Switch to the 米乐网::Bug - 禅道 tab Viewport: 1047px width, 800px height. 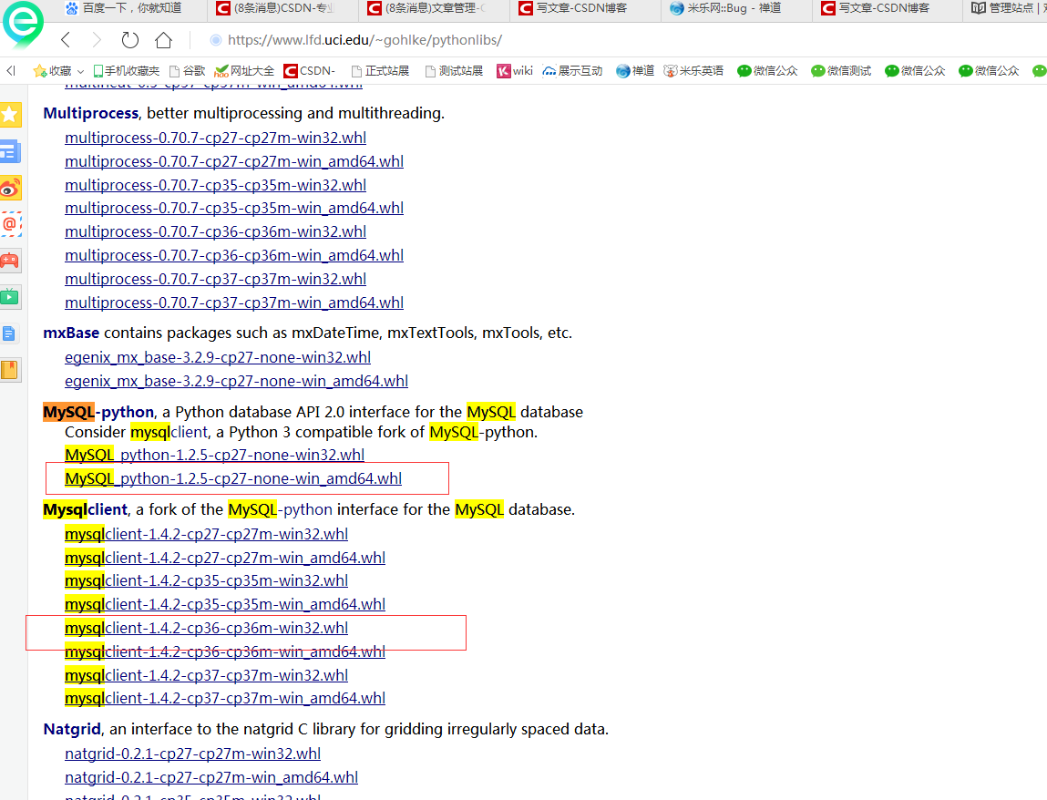734,9
